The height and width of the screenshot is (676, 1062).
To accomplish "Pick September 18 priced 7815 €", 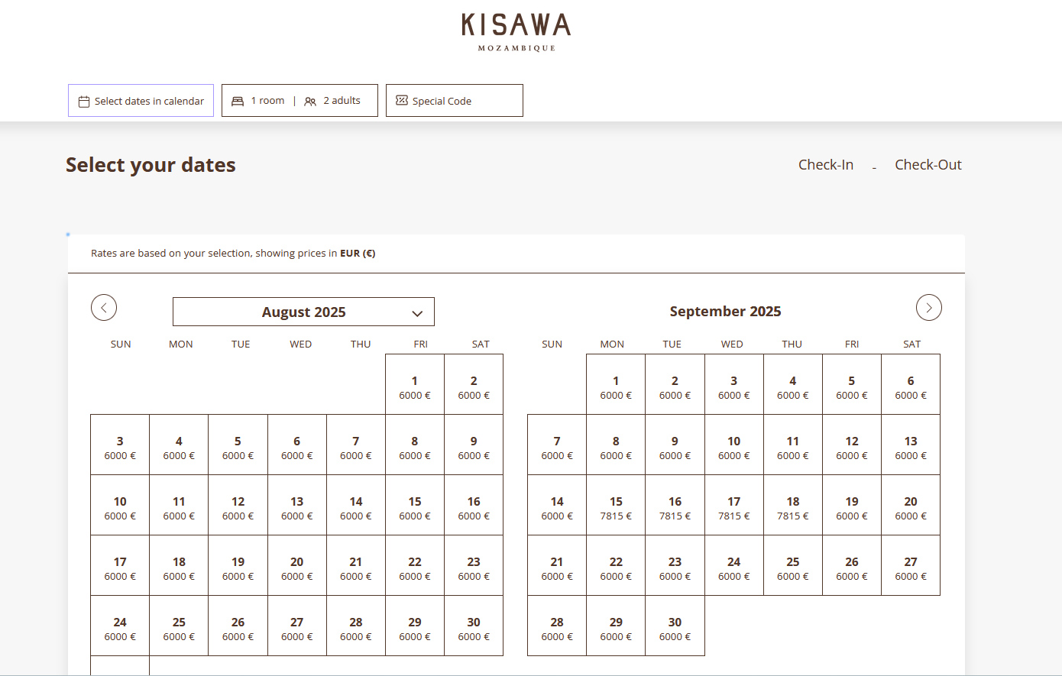I will click(792, 506).
